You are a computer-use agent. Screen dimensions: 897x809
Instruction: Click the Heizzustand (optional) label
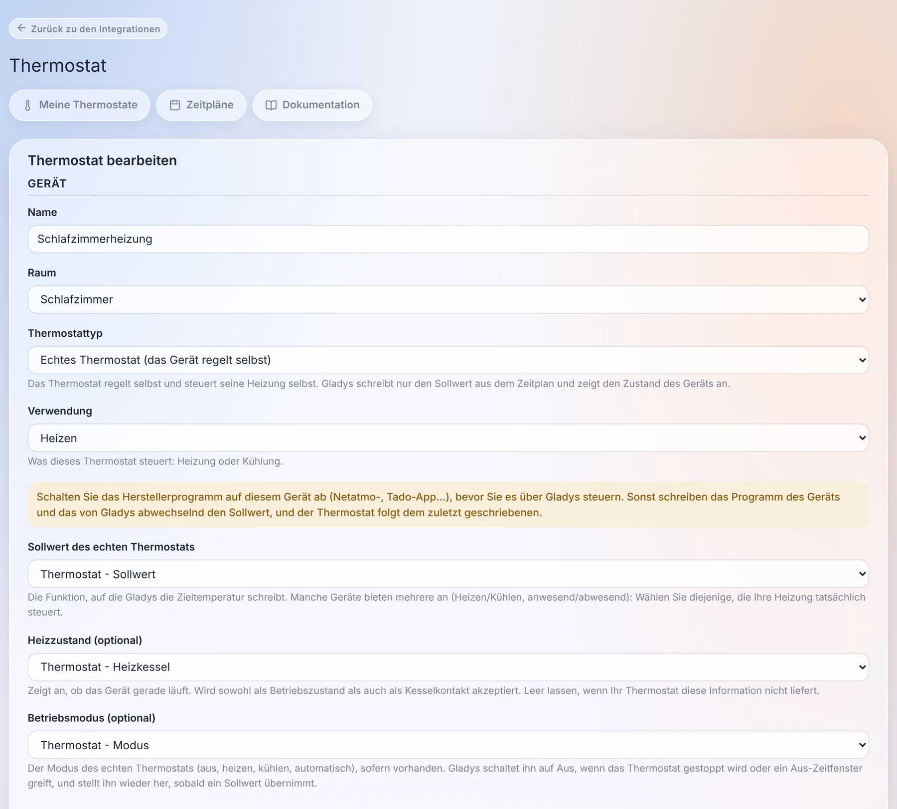(85, 640)
